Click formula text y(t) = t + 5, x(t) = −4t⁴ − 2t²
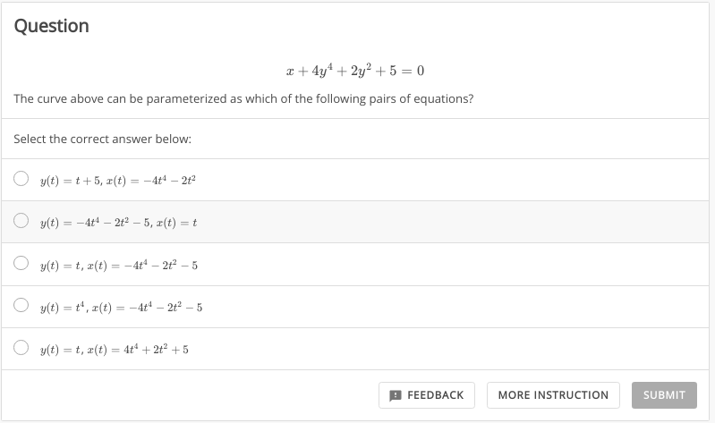Image resolution: width=715 pixels, height=423 pixels. 117,180
